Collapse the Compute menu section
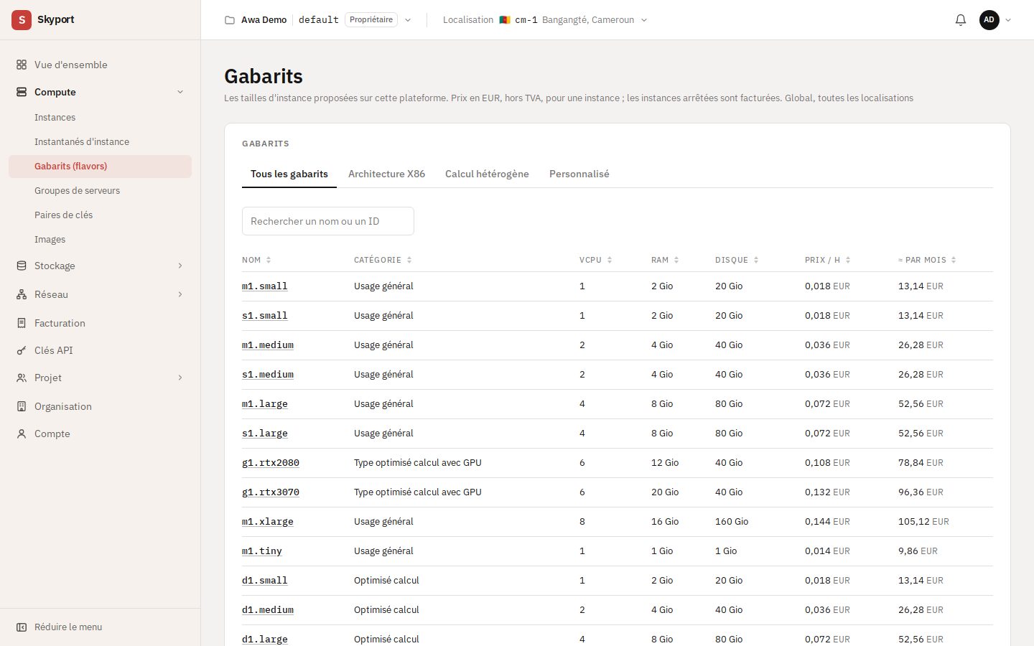 (x=180, y=92)
